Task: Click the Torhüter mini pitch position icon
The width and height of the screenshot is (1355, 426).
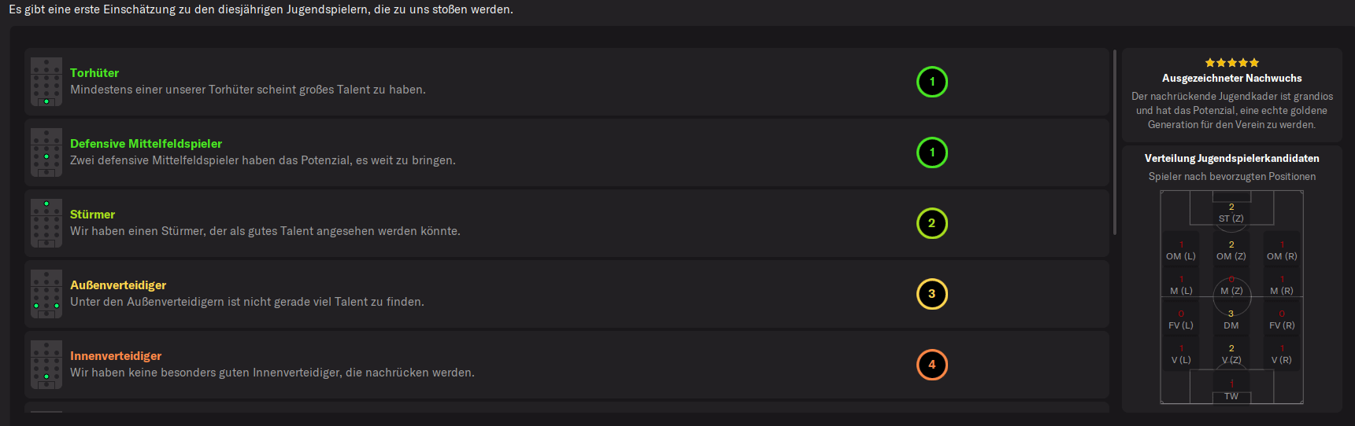Action: coord(46,82)
